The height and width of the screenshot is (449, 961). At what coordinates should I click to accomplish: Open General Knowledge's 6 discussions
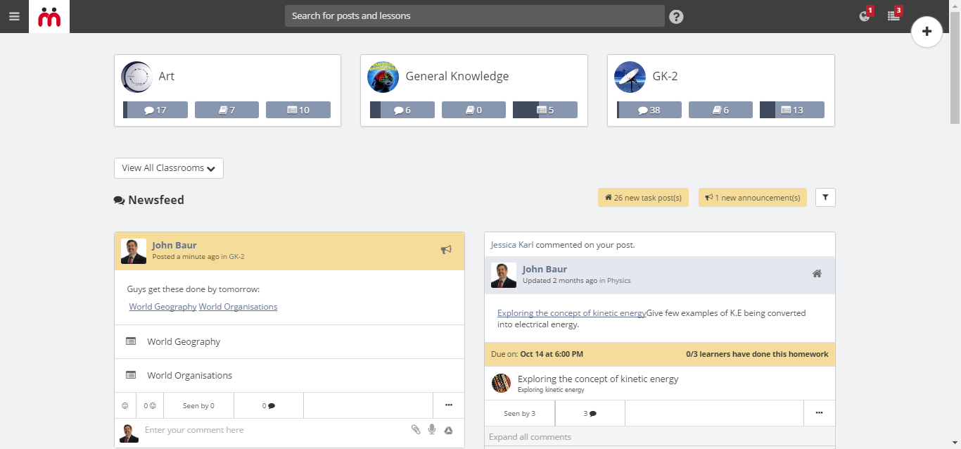pos(402,110)
